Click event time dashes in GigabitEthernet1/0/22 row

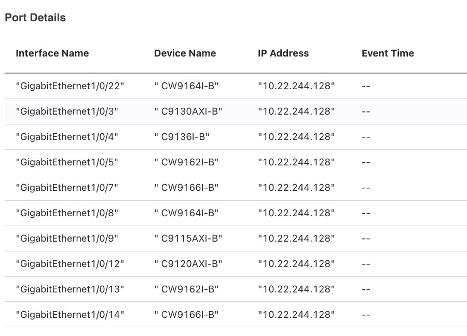coord(366,87)
